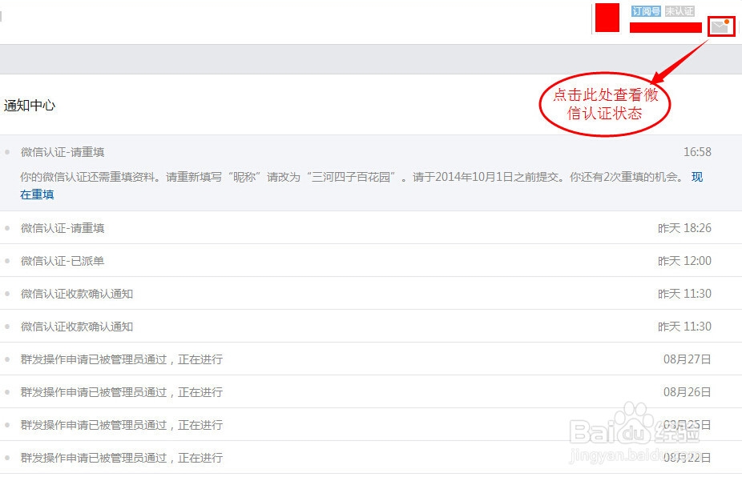Select the 通知中心 header
The width and height of the screenshot is (742, 481).
[30, 105]
